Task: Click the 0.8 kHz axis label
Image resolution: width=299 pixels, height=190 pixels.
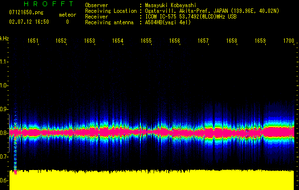Action: point(3,133)
